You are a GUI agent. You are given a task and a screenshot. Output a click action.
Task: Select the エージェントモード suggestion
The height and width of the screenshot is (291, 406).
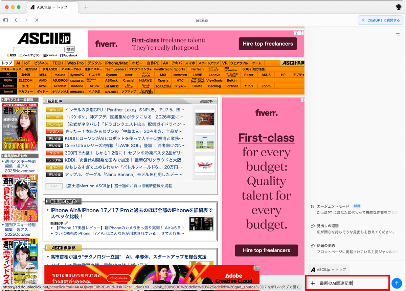[x=354, y=209]
